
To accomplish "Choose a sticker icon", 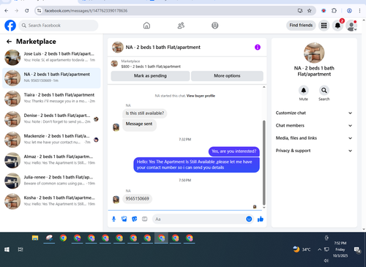I will coord(135,219).
